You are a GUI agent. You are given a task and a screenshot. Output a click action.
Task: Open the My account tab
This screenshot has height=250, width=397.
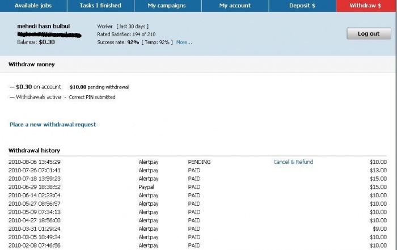[x=235, y=6]
